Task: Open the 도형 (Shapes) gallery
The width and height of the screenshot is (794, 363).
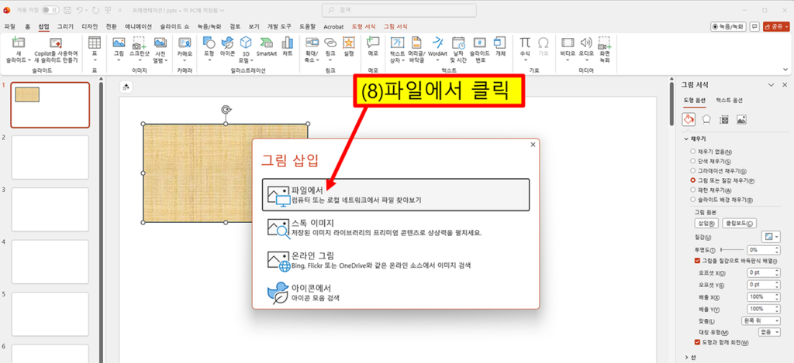Action: (x=209, y=43)
